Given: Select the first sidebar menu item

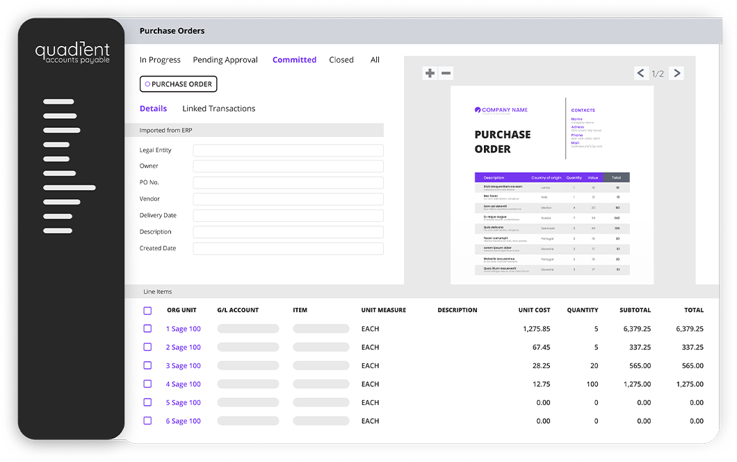Looking at the screenshot, I should tap(59, 101).
